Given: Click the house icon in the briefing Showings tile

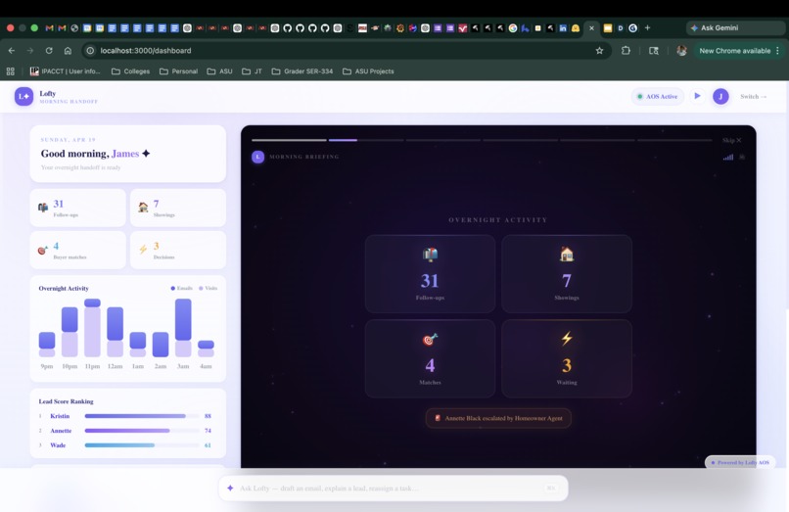Looking at the screenshot, I should (567, 255).
